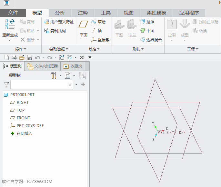Open the quick access toolbar customize arrow
Screen dimensions: 221x187
click(90, 57)
